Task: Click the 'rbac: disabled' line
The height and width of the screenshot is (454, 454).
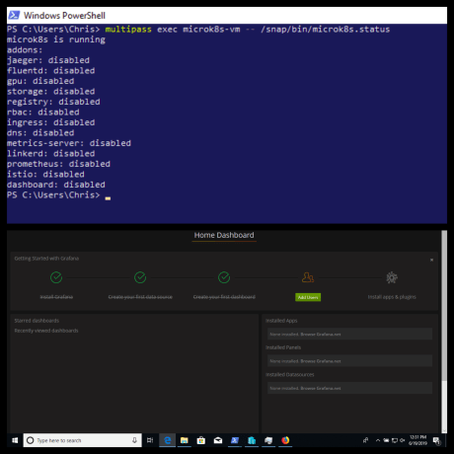Action: 43,113
